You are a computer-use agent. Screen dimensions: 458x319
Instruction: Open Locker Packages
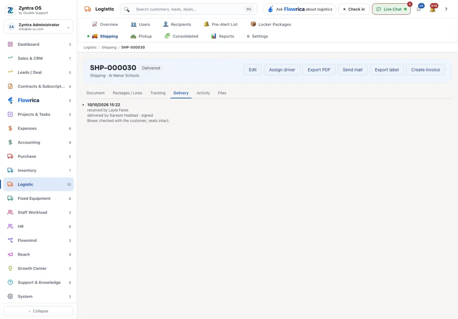click(271, 24)
